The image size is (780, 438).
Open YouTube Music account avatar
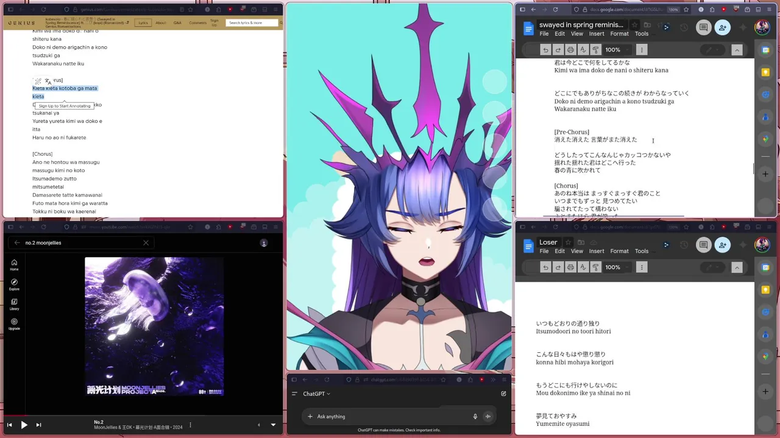(x=264, y=243)
